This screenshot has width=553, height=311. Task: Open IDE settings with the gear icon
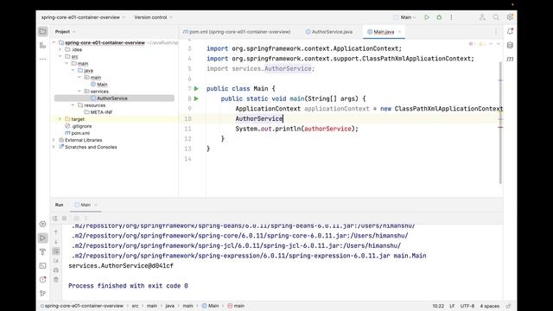tap(510, 17)
